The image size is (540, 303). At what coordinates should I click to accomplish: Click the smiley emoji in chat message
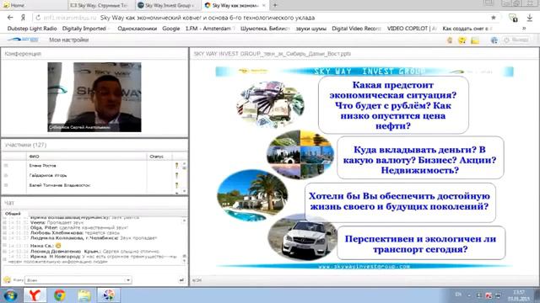coord(58,246)
